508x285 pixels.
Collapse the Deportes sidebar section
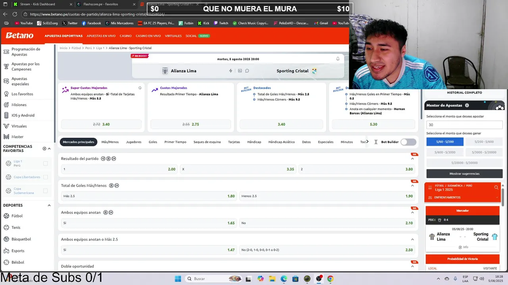(x=49, y=205)
